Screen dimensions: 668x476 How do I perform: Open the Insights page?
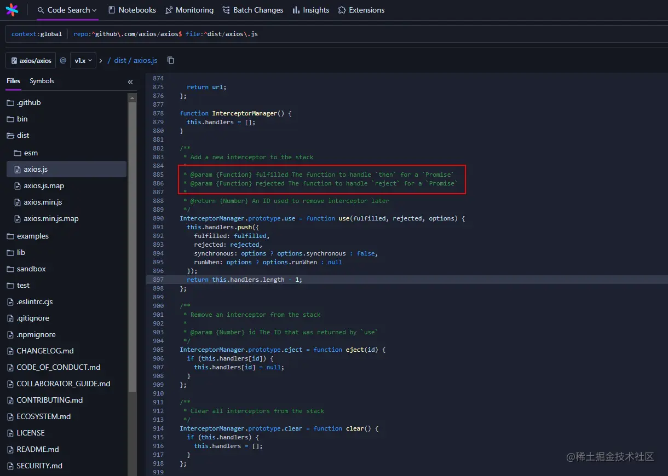click(x=311, y=10)
